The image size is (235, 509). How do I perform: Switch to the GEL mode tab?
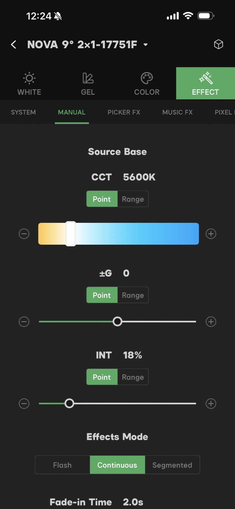tap(88, 84)
